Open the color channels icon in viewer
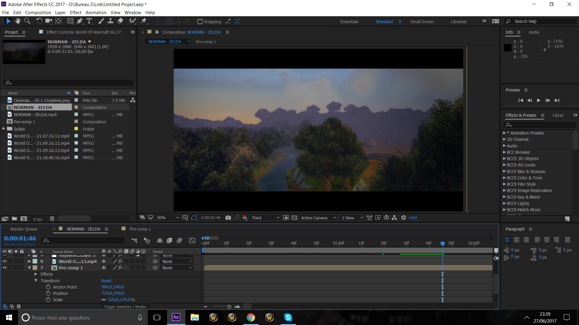Screen dimensions: 579x325 (245, 218)
